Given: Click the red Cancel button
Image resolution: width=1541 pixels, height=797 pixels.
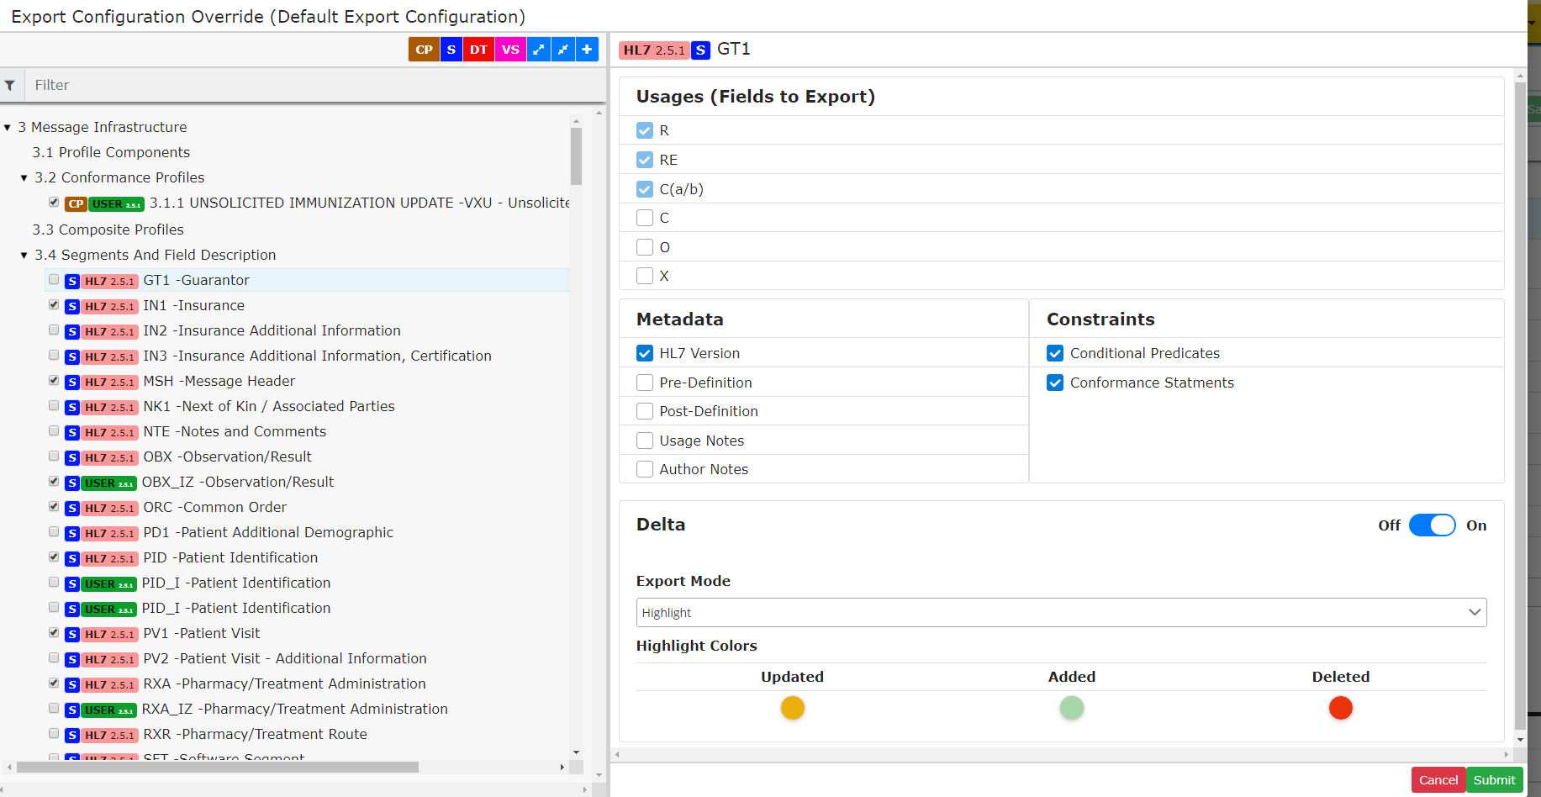Looking at the screenshot, I should point(1438,779).
